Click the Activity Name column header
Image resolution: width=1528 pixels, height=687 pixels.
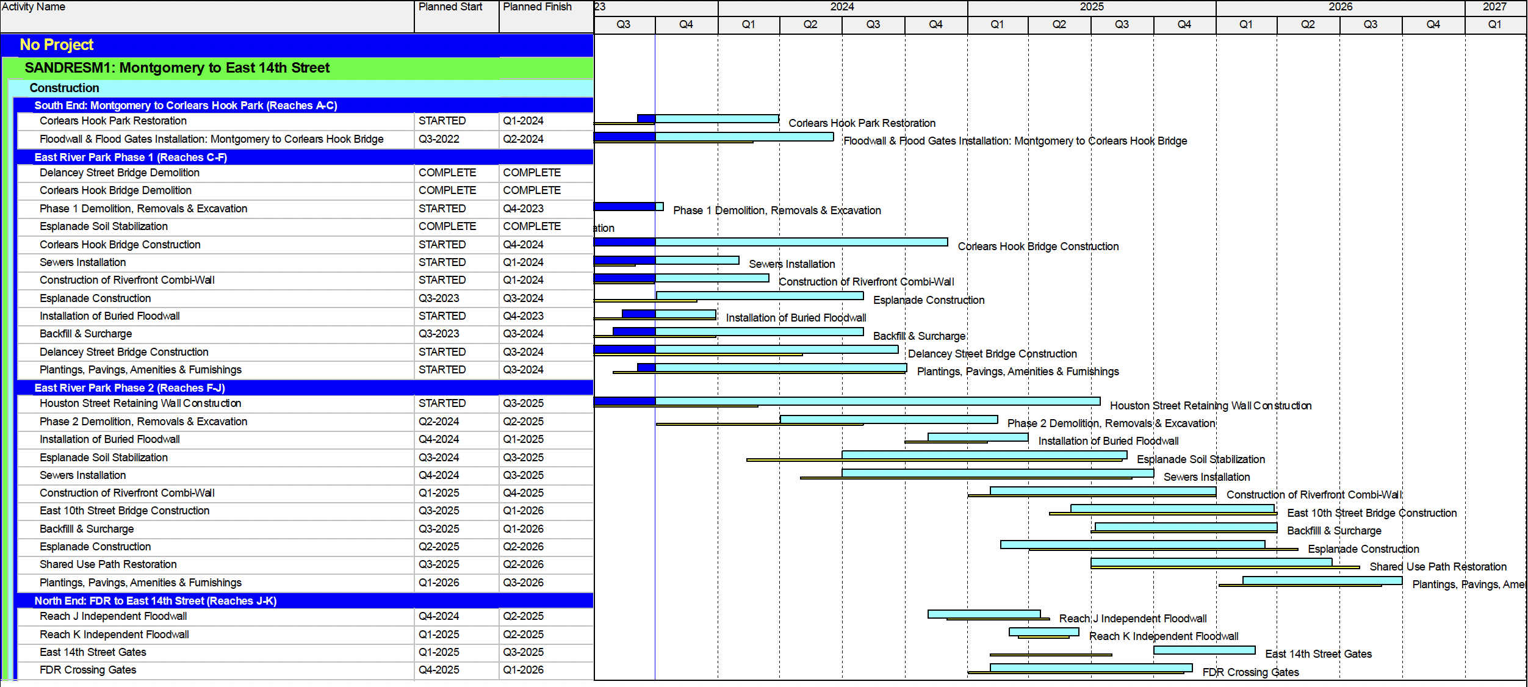coord(207,16)
